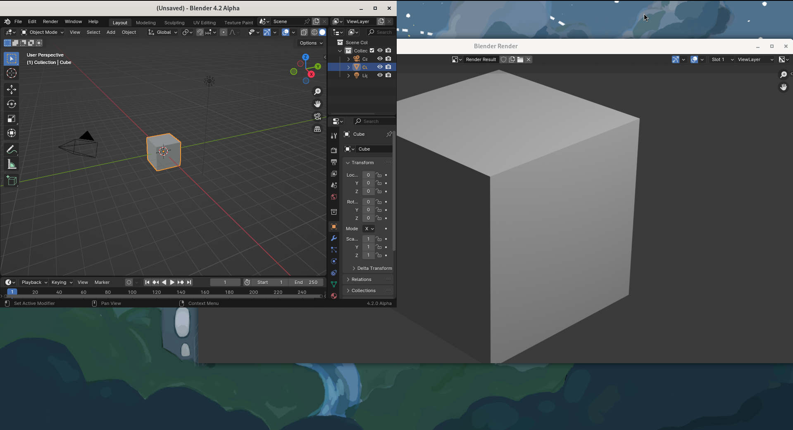Screen dimensions: 793x430
Task: Open the Render menu
Action: (50, 21)
